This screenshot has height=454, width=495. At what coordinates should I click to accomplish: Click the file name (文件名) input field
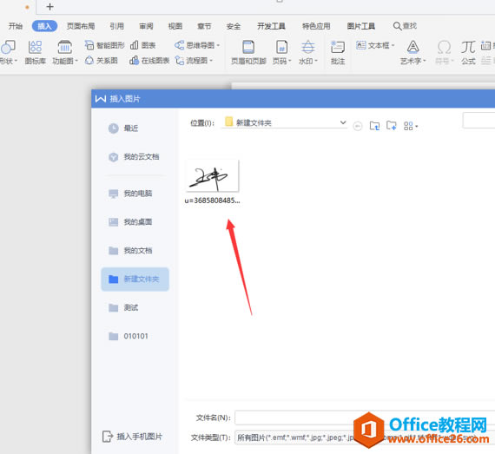(365, 418)
